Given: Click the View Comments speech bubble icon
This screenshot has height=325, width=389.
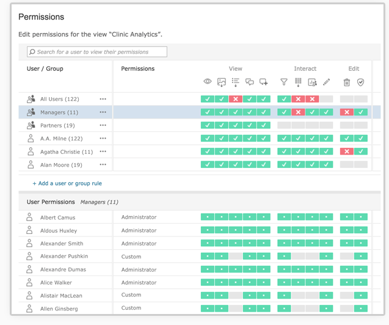Looking at the screenshot, I should tap(249, 82).
